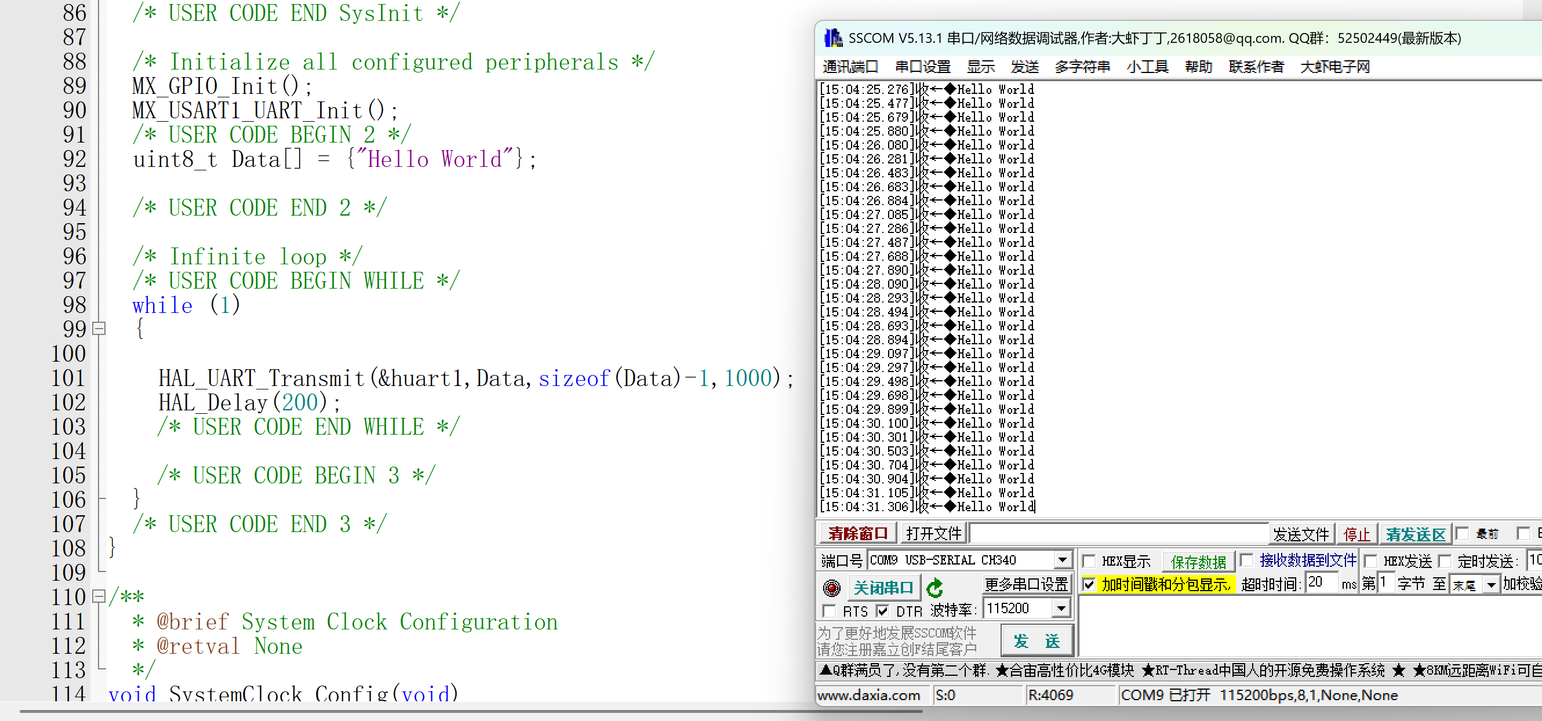Click the 清除窗口 clear window button

pyautogui.click(x=857, y=533)
